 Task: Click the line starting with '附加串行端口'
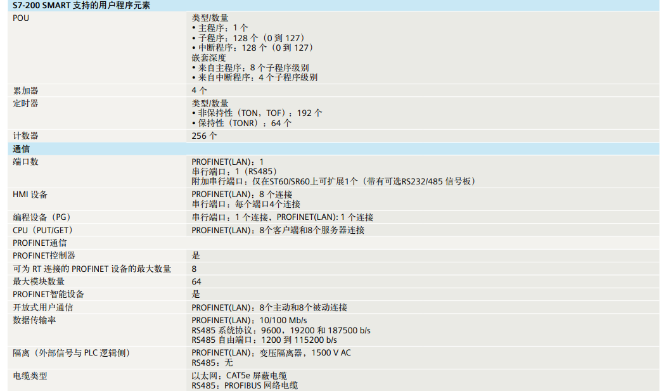tap(335, 181)
